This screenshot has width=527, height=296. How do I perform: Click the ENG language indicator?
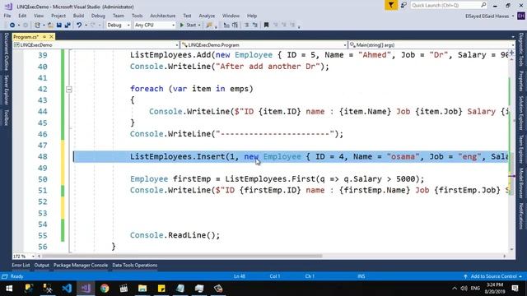click(475, 289)
